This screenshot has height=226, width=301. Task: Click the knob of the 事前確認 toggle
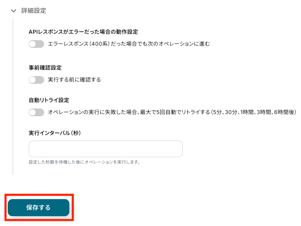coord(33,79)
